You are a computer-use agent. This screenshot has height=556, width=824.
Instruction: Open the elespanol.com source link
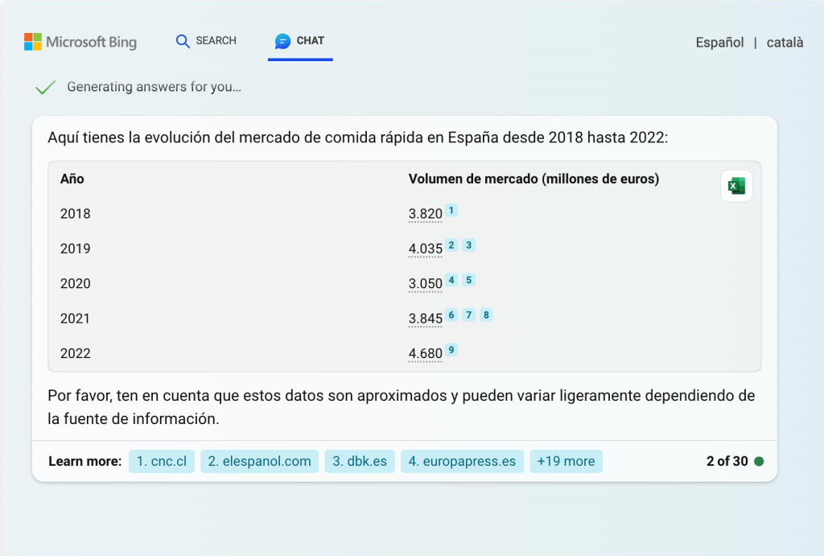coord(259,461)
